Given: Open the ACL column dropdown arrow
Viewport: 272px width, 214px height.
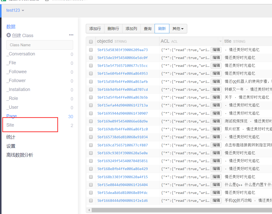Looking at the screenshot, I should pyautogui.click(x=220, y=41).
